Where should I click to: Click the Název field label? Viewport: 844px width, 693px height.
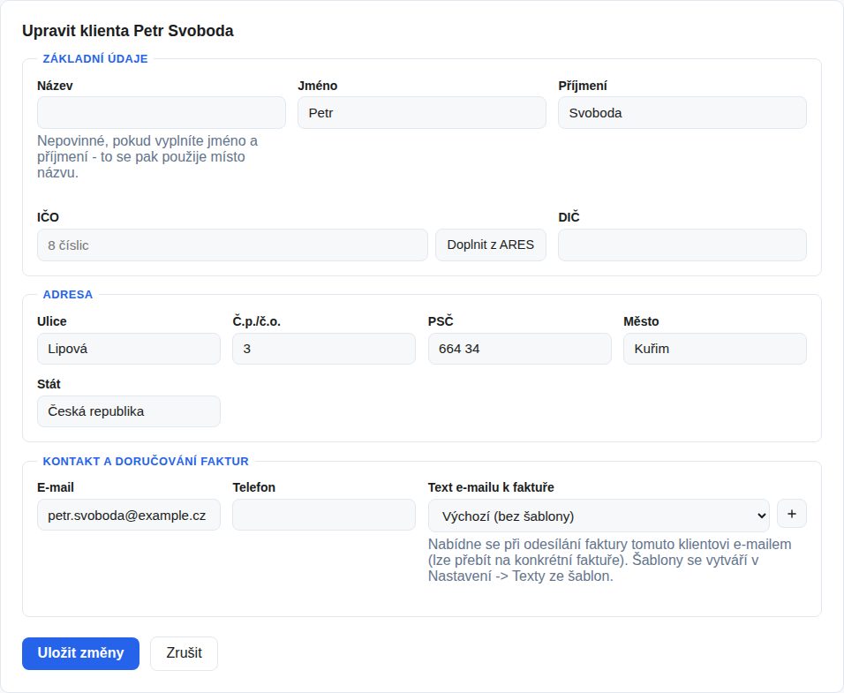click(55, 86)
